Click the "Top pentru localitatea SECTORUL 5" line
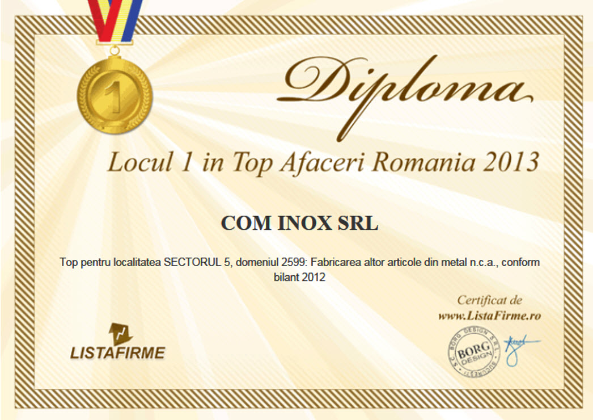The image size is (593, 420). (x=299, y=262)
